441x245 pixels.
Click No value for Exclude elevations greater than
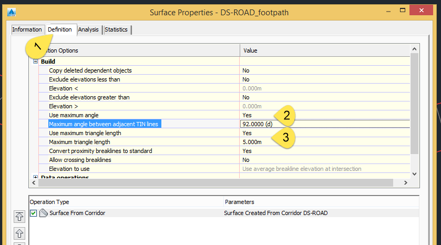pyautogui.click(x=246, y=97)
